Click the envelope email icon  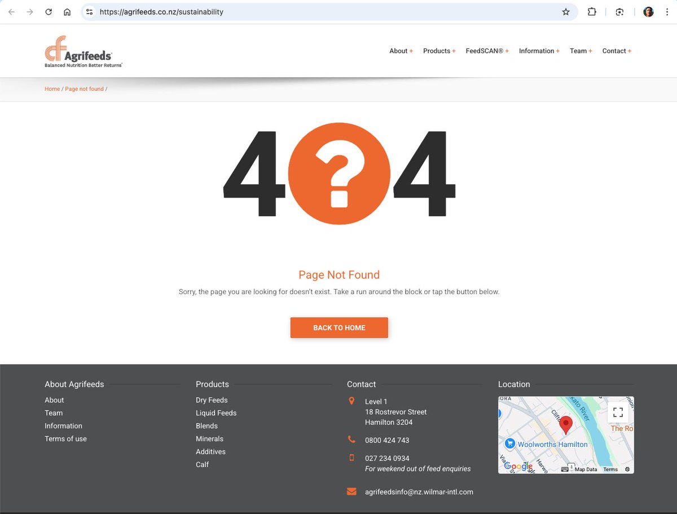[351, 491]
